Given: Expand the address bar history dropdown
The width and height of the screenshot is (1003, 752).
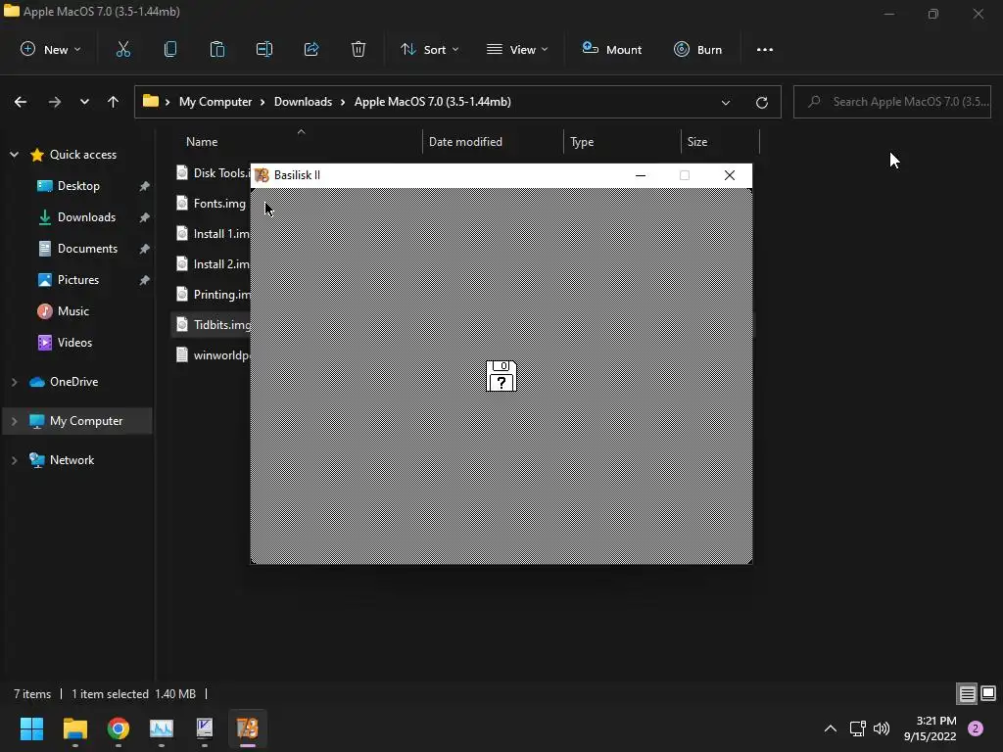Looking at the screenshot, I should 726,102.
